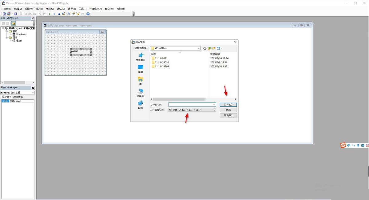Click the Insert UserForm toolbar icon
This screenshot has width=369, height=200.
(9, 14)
